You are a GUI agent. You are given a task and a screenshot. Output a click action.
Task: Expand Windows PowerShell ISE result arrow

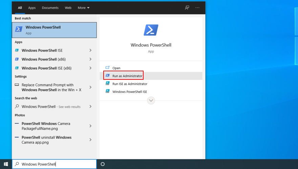pyautogui.click(x=90, y=50)
